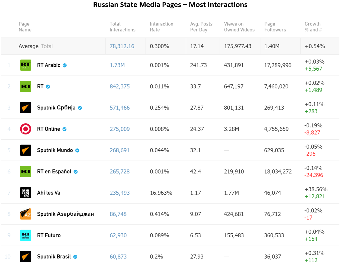Click the verified badge beside Sputnik Србија
The image size is (347, 265).
pyautogui.click(x=80, y=108)
